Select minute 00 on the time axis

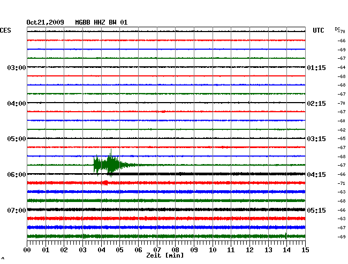(27, 250)
